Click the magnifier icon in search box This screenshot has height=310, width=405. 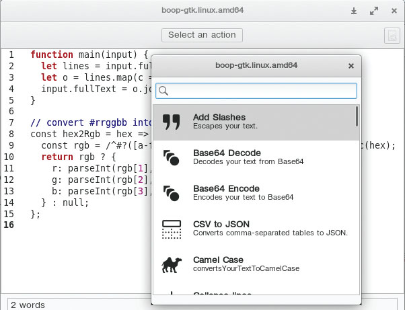point(163,91)
